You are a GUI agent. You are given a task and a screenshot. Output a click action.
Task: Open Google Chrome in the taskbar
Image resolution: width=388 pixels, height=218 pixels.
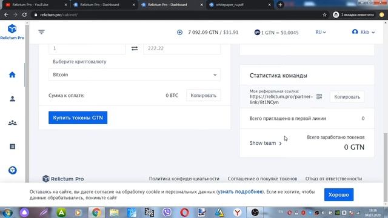point(96,213)
